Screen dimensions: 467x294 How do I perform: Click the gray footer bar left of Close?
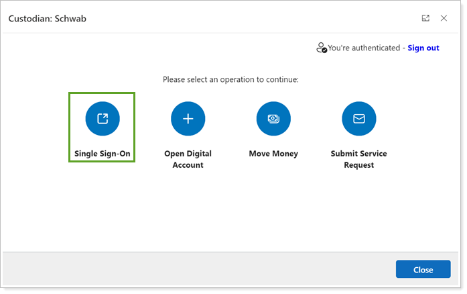pyautogui.click(x=201, y=269)
